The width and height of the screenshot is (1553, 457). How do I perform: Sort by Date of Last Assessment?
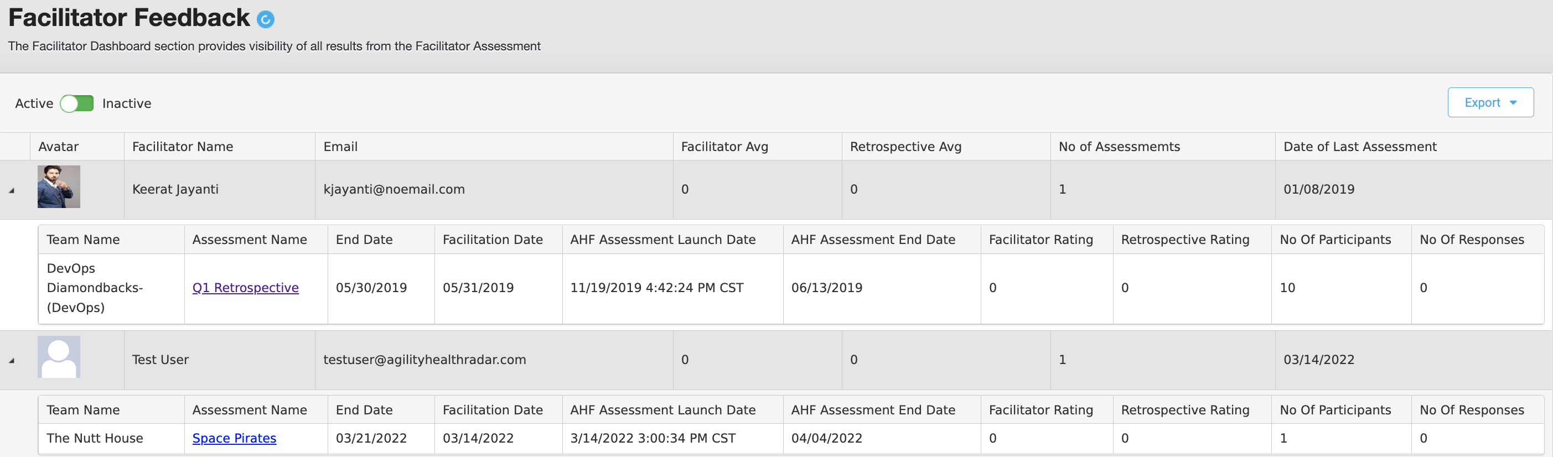[x=1359, y=147]
